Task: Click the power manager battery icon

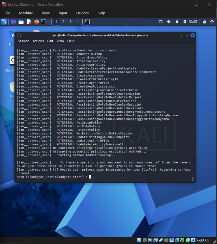Action: click(184, 22)
